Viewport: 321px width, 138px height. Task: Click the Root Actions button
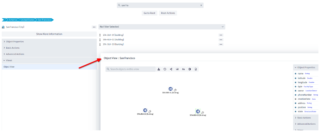(x=168, y=13)
